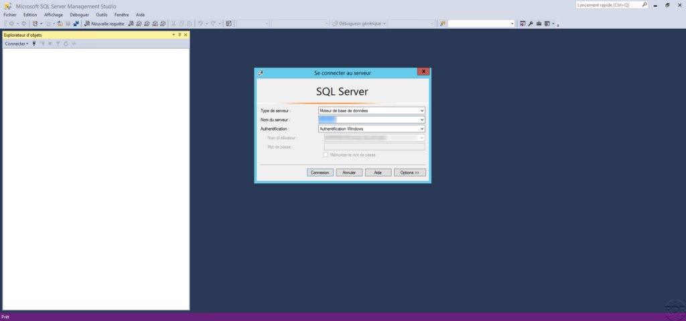The image size is (686, 321).
Task: Click the Options >> button
Action: (x=409, y=173)
